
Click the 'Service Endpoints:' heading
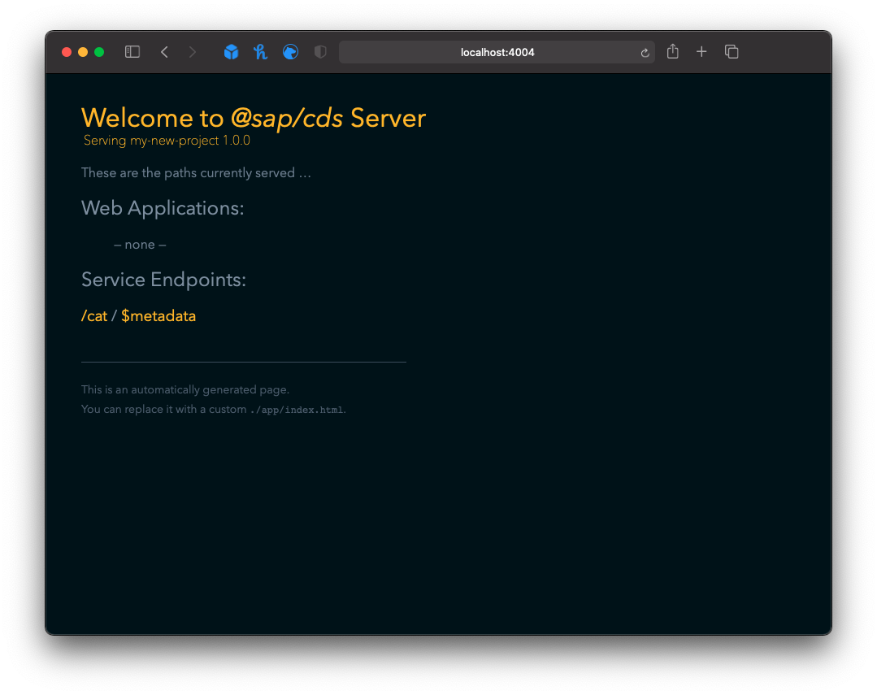point(163,280)
